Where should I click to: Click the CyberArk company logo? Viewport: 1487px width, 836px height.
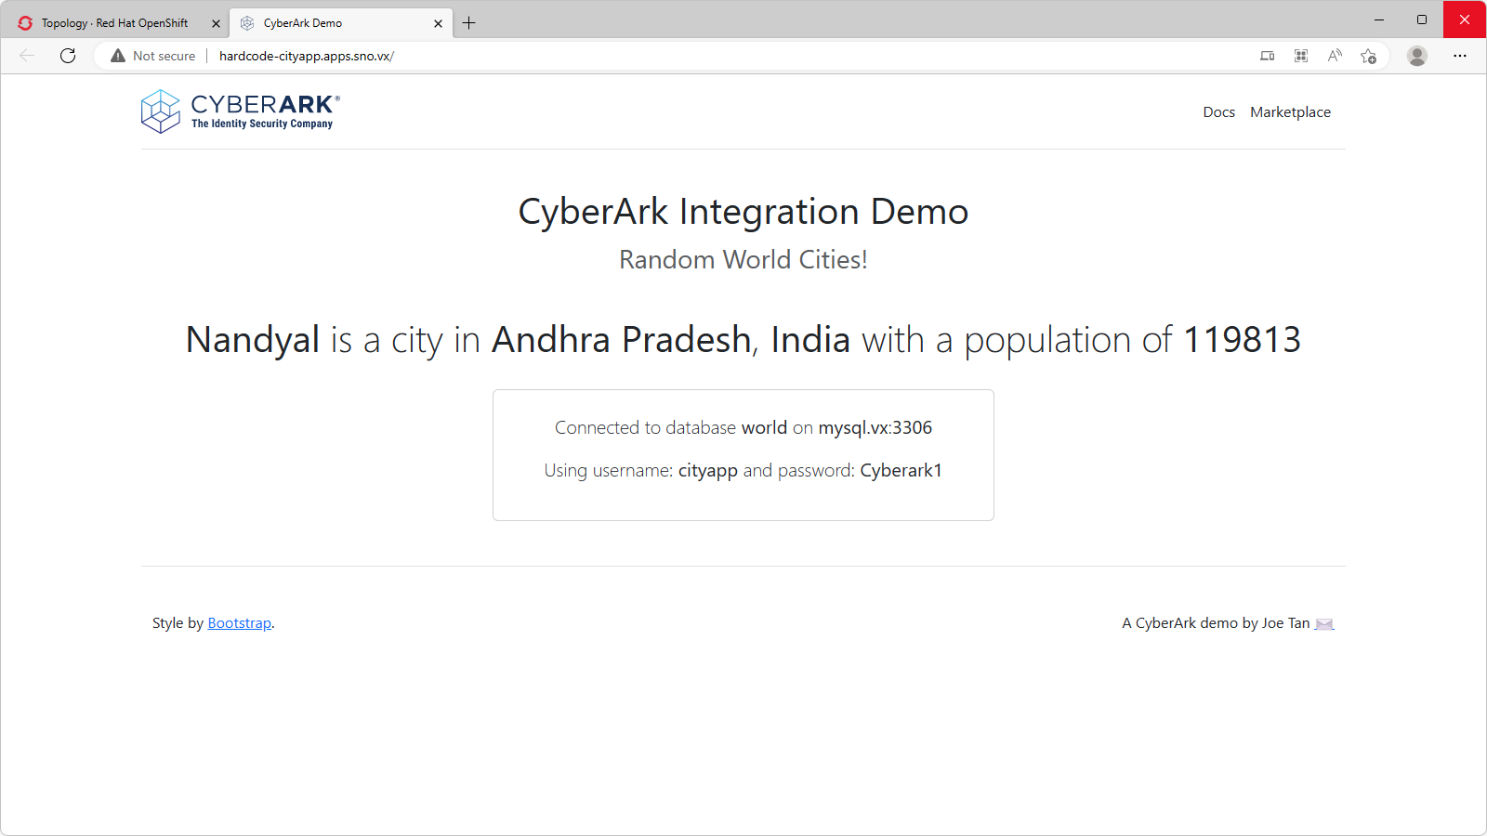pos(238,111)
